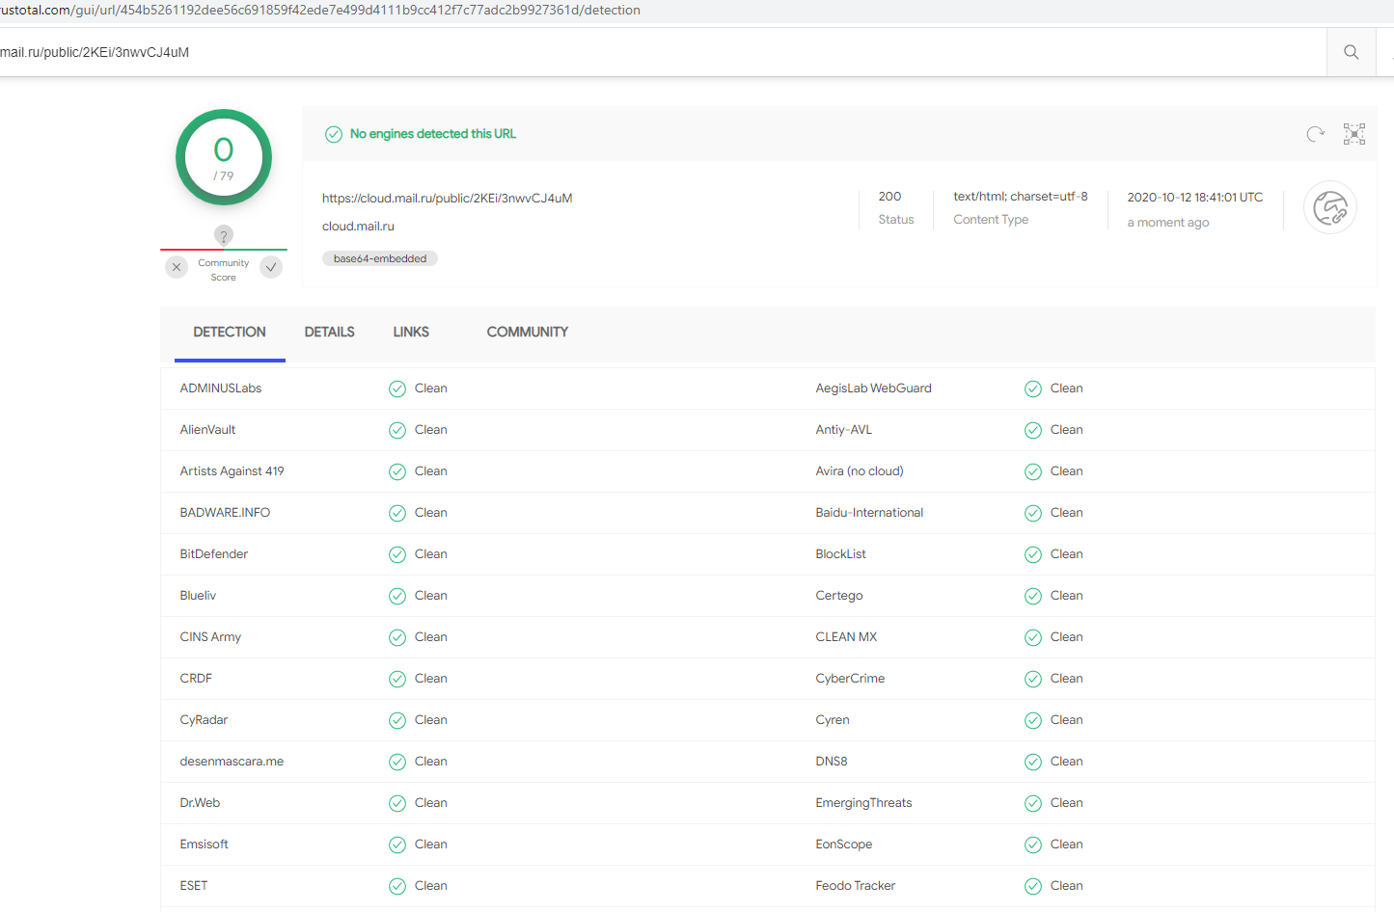The height and width of the screenshot is (912, 1394).
Task: Click the reanalyze refresh icon
Action: coord(1315,134)
